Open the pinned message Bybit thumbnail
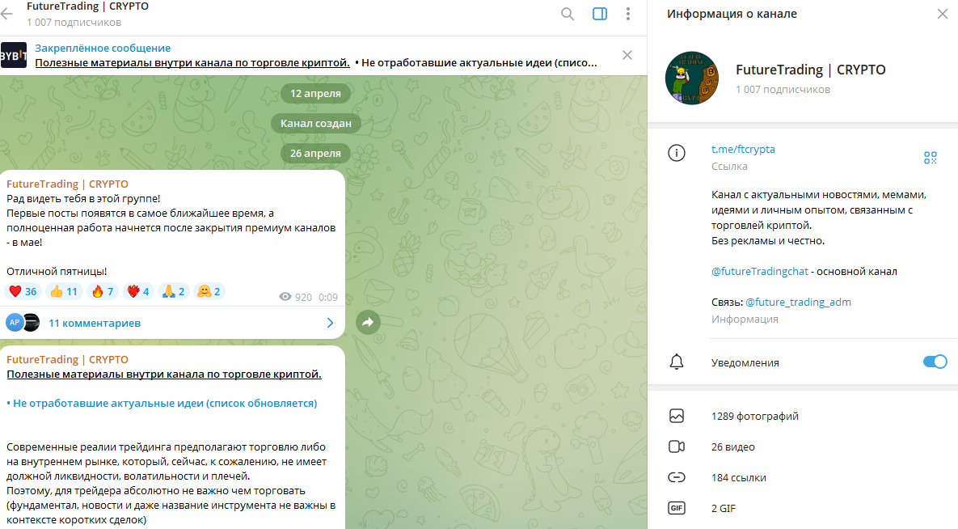The width and height of the screenshot is (958, 529). [x=14, y=55]
